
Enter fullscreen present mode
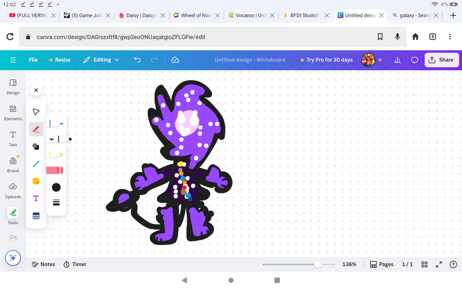coord(439,264)
